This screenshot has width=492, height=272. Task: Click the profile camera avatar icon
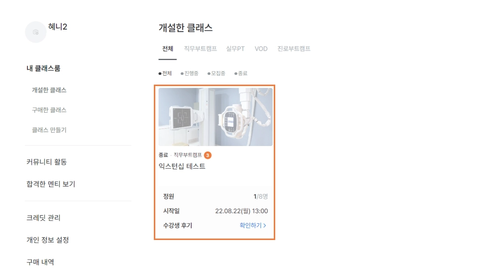click(x=36, y=32)
